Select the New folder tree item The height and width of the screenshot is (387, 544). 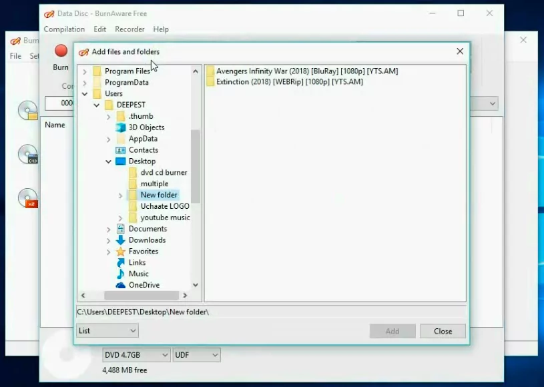(x=159, y=195)
